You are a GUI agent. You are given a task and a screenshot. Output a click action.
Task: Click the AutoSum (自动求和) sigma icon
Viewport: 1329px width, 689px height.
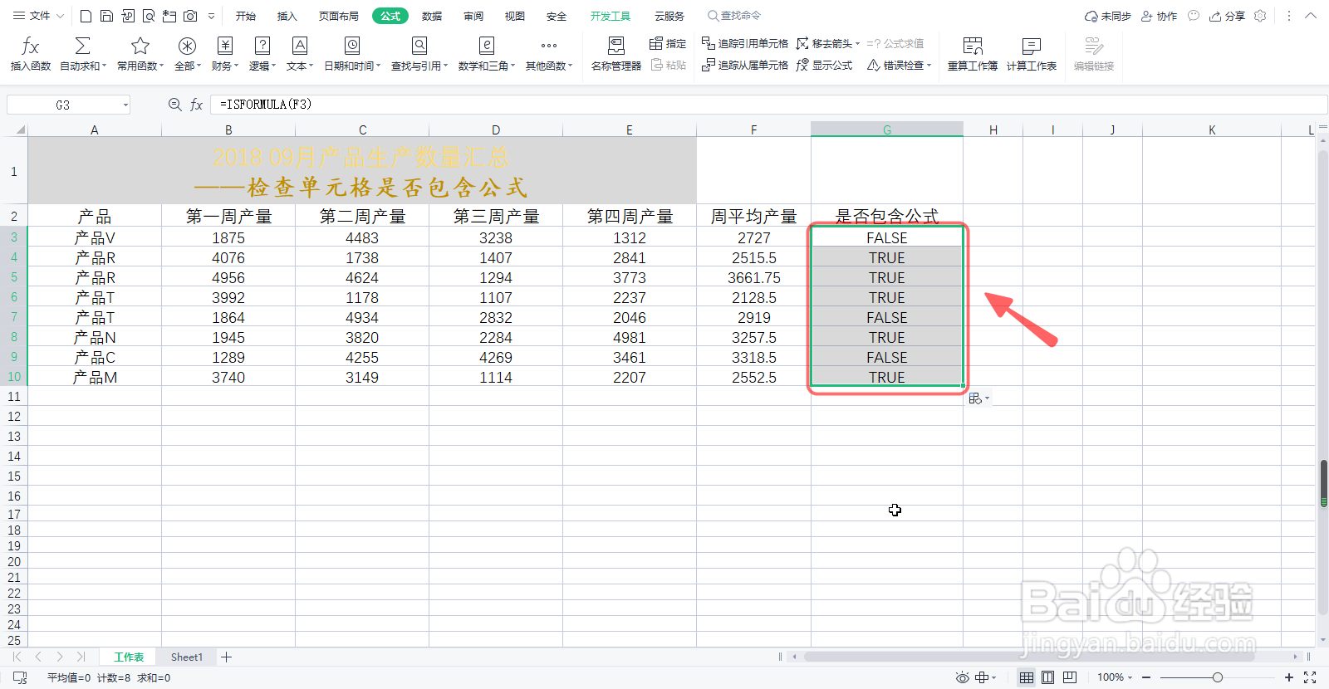[x=82, y=46]
